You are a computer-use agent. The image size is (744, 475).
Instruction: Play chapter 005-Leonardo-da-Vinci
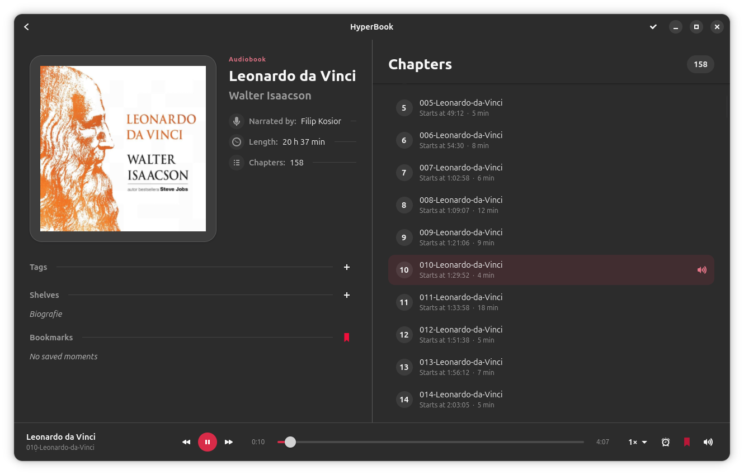click(x=551, y=108)
